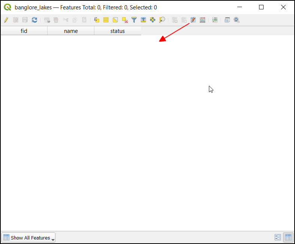
Task: Zoom map to selected rows
Action: tap(162, 20)
